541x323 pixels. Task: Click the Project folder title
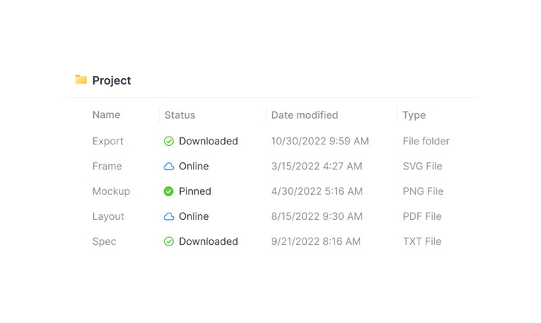pos(112,80)
